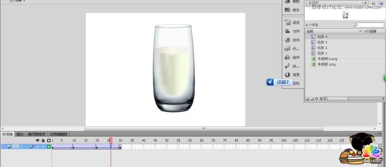Toggle show/hide all layers eye icon

click(x=37, y=140)
